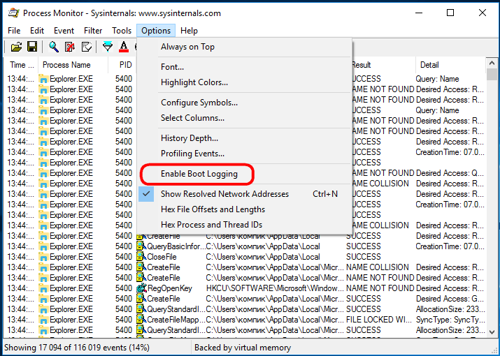The image size is (500, 356).
Task: Click the Process Name column header
Action: (73, 65)
